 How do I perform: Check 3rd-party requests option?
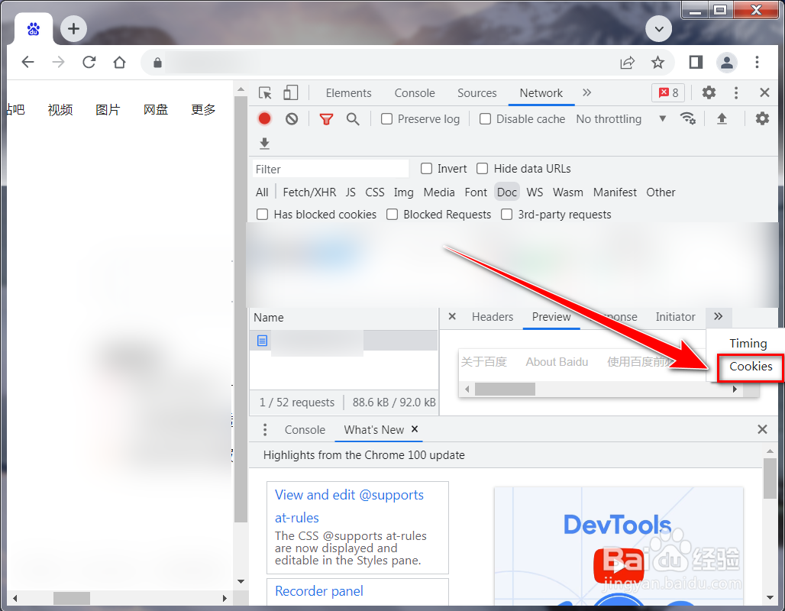pyautogui.click(x=506, y=215)
